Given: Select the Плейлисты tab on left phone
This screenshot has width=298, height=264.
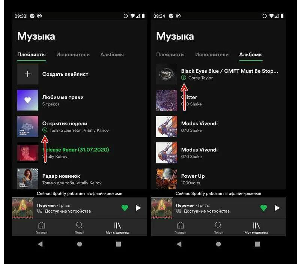Looking at the screenshot, I should pyautogui.click(x=32, y=55).
